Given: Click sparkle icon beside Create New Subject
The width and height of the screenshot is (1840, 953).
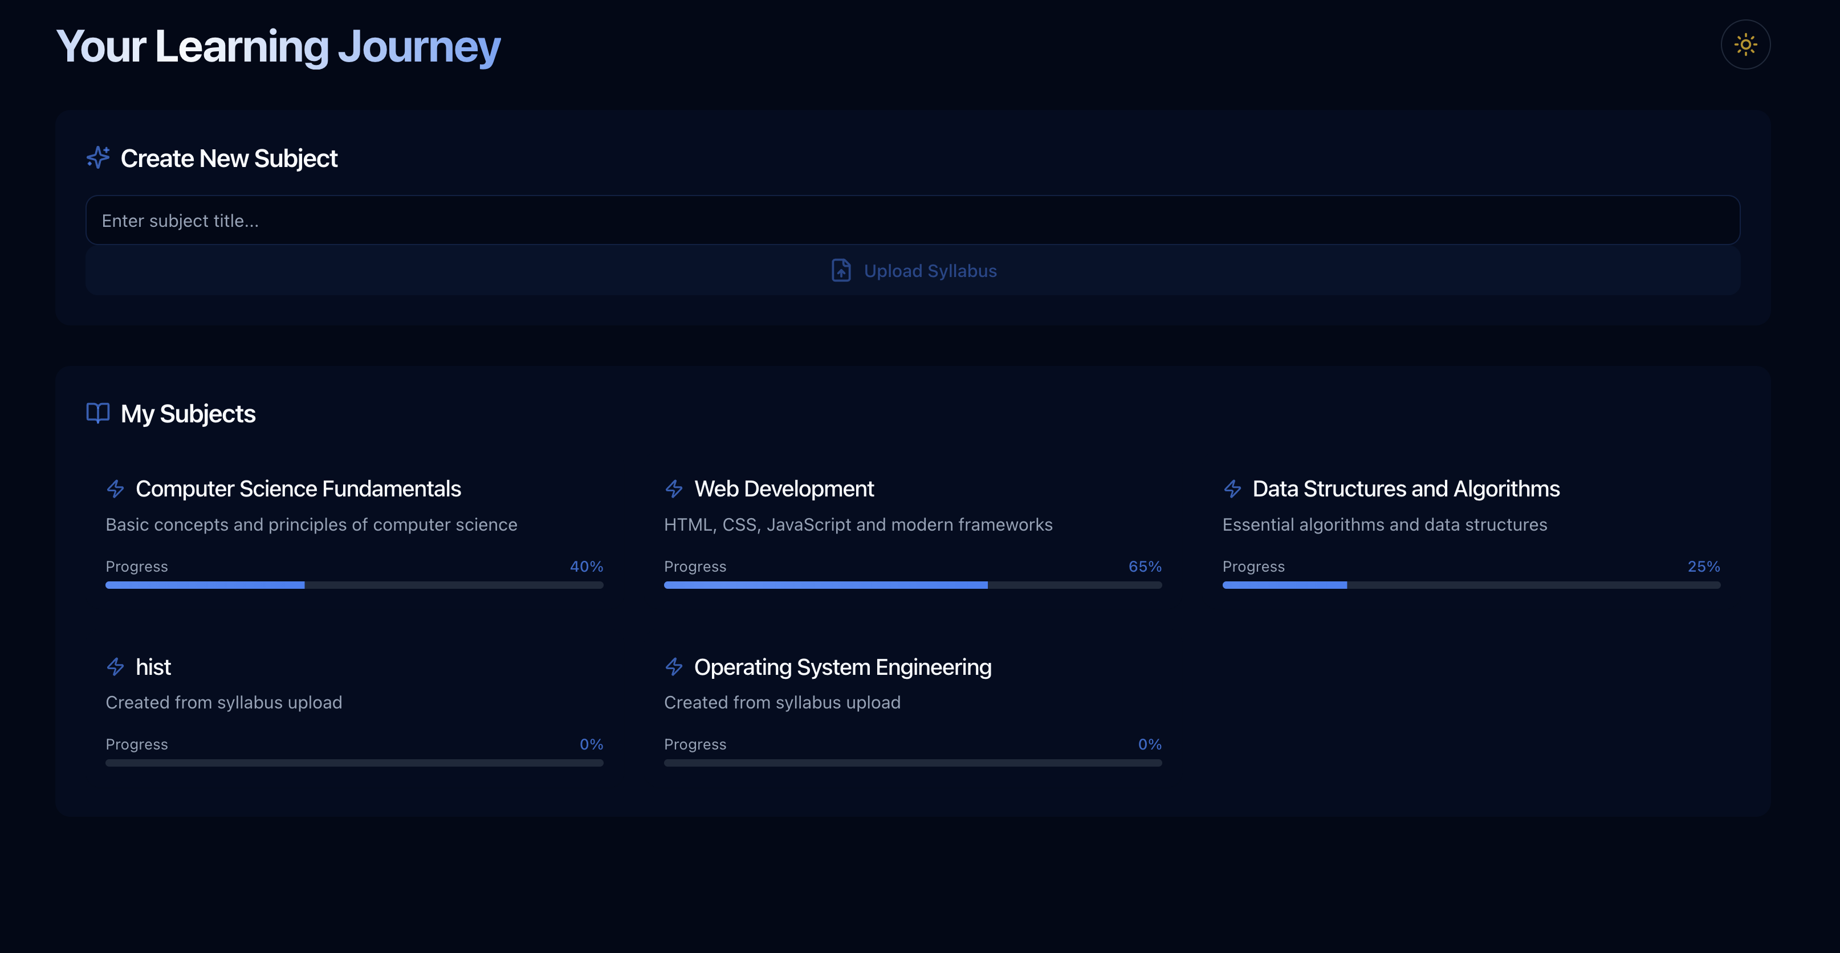Looking at the screenshot, I should (x=98, y=157).
